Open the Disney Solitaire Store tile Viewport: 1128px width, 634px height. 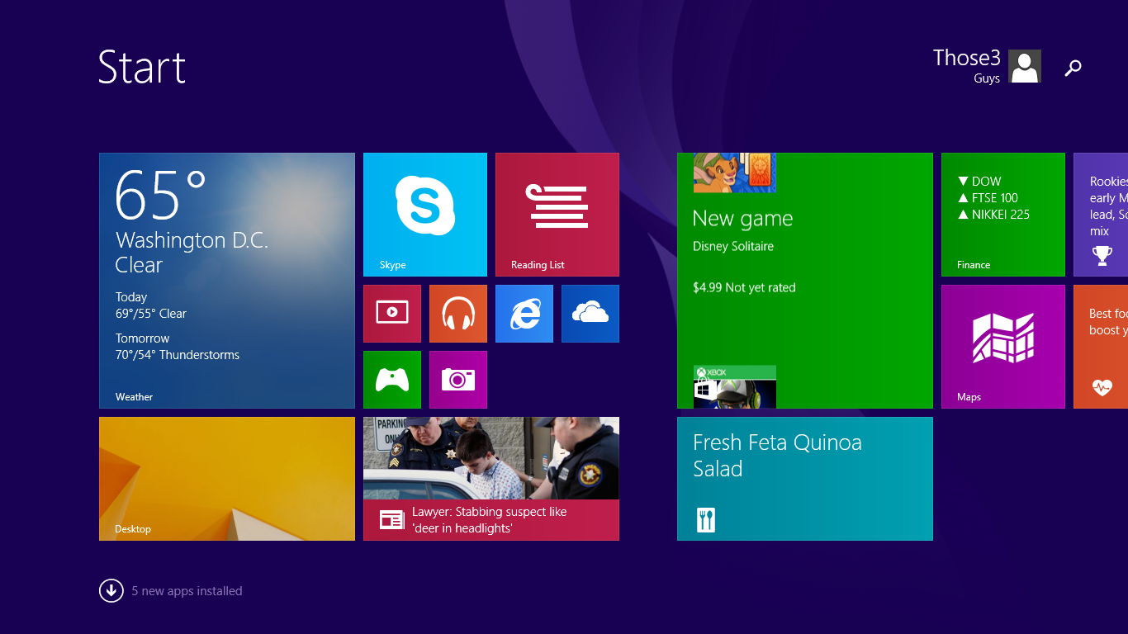pos(804,280)
